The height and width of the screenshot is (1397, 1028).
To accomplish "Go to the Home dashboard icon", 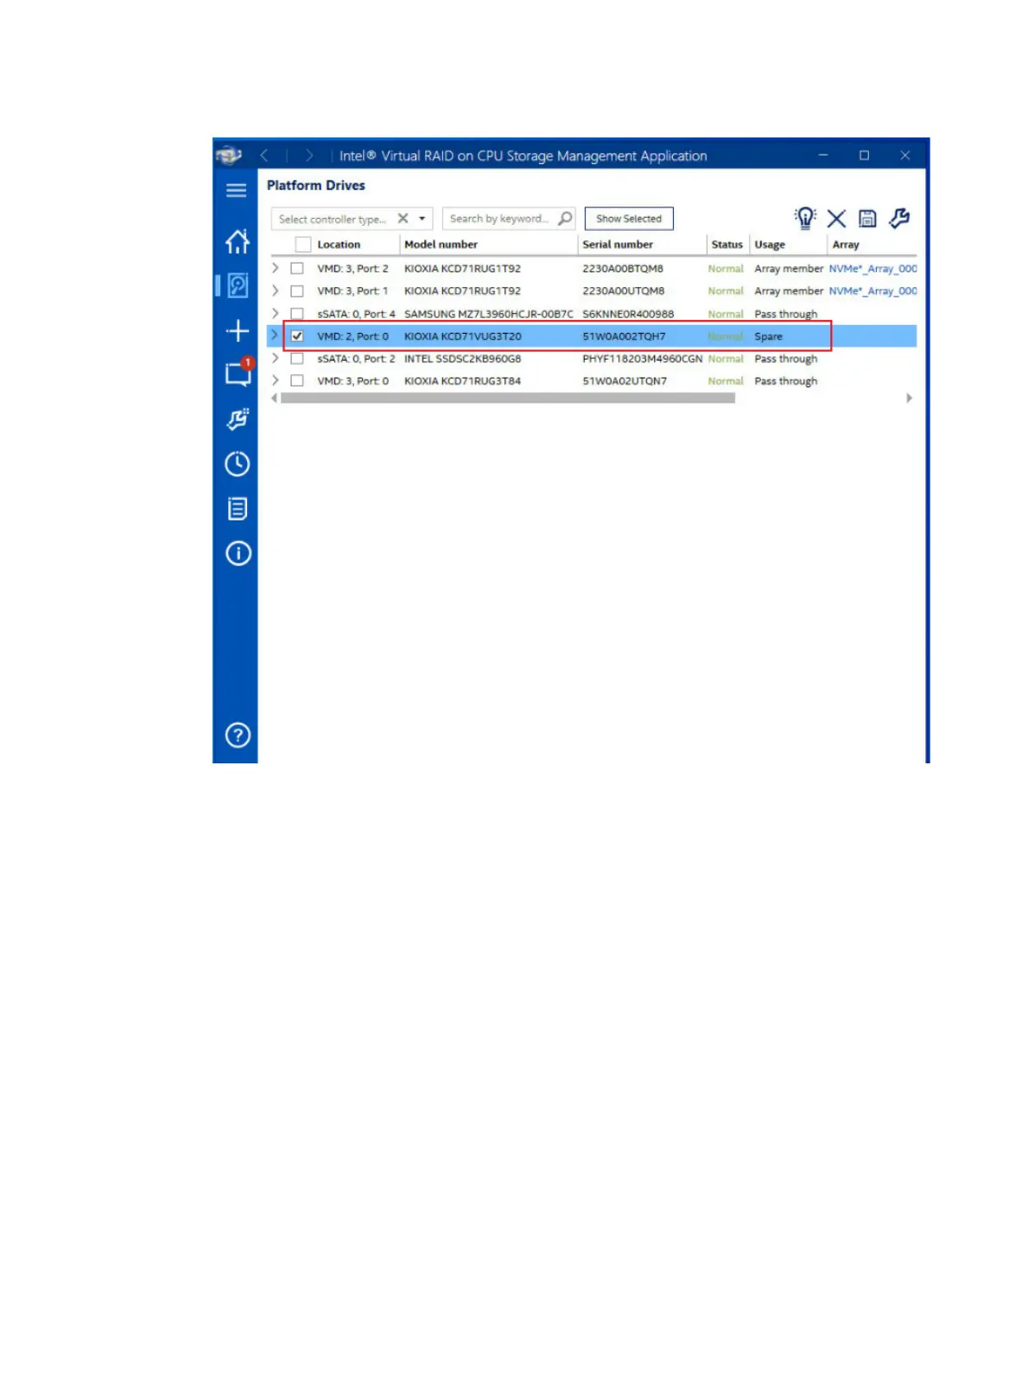I will click(238, 241).
